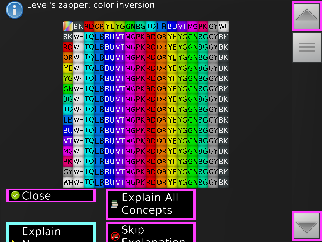
Task: Click the LB light-blue cell in left header column
Action: pos(68,120)
